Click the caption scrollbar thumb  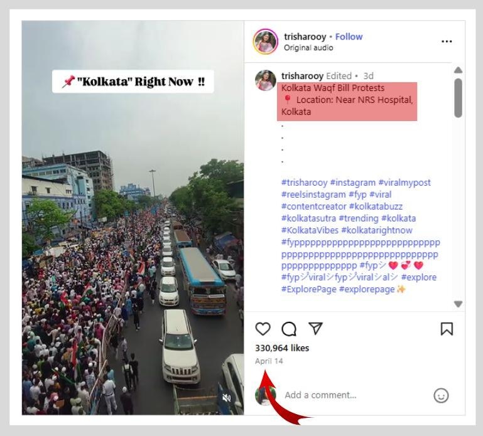pos(458,98)
